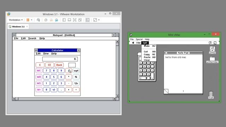
Task: Toggle the thumbnail bar icon in VMware
Action: (69, 20)
